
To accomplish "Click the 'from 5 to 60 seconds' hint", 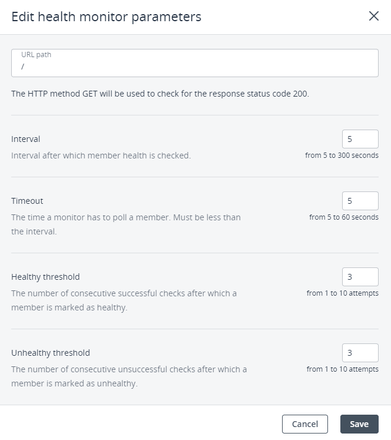I will click(x=343, y=217).
